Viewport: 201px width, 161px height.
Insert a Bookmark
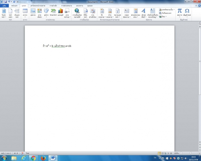point(85,12)
